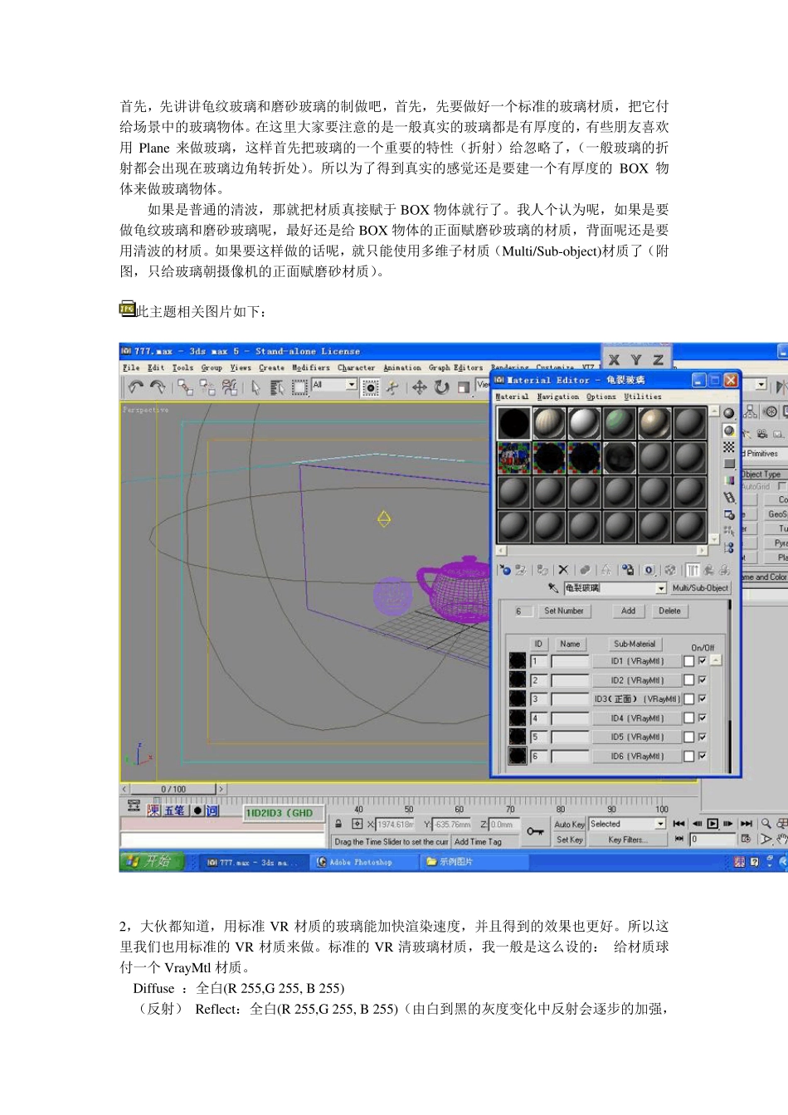Viewport: 788px width, 1115px height.
Task: Click the Reset Map/Mtl X icon
Action: [563, 570]
